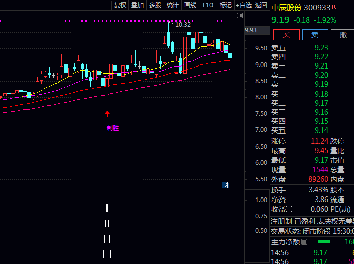Select 卖四 price 9.22
Viewport: 354px width, 264px height.
click(321, 57)
